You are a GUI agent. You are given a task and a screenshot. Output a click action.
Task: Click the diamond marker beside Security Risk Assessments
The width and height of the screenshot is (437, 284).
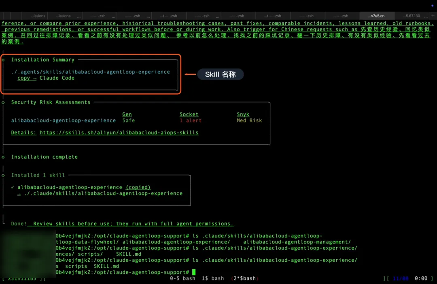pos(3,102)
